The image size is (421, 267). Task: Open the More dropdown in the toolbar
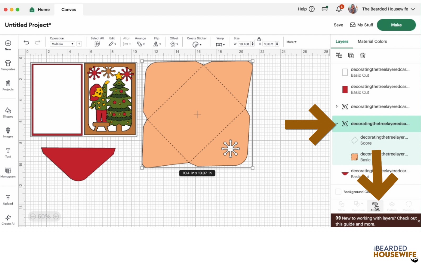click(x=291, y=42)
